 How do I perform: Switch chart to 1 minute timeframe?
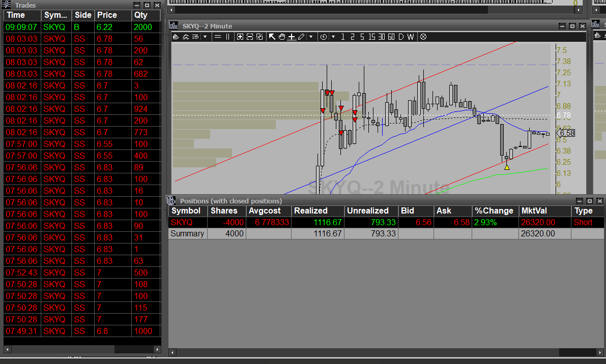[x=343, y=37]
